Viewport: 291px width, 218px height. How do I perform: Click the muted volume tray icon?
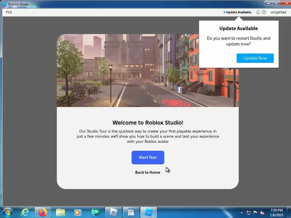coord(262,213)
